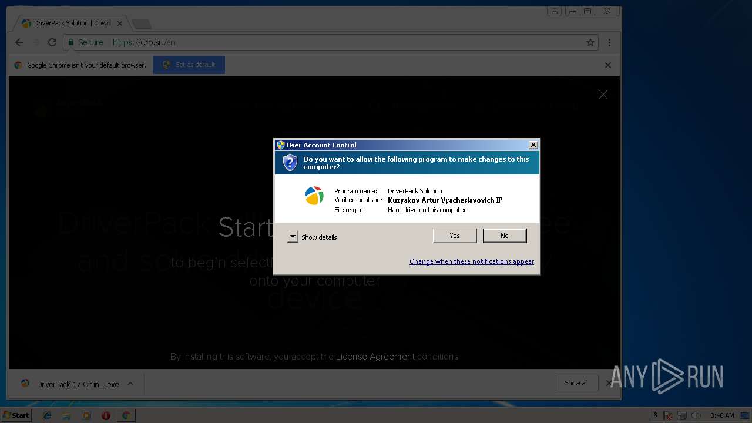752x423 pixels.
Task: Reload the drp.su page
Action: click(x=52, y=42)
